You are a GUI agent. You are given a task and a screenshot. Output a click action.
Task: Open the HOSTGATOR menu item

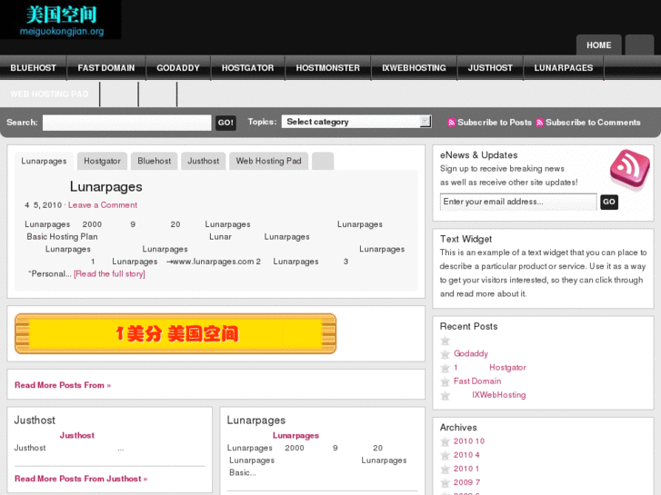[248, 68]
